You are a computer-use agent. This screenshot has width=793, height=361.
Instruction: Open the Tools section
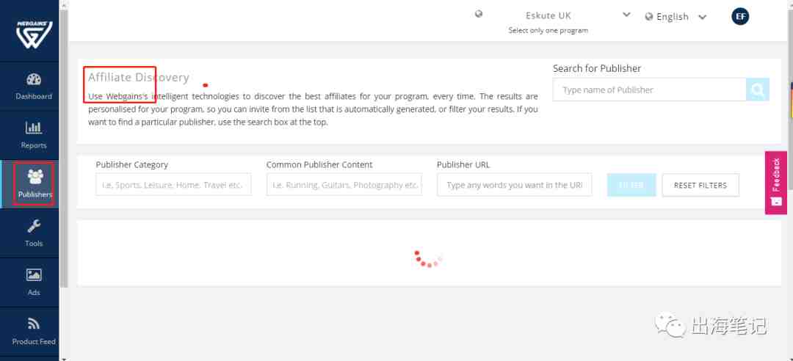point(33,233)
